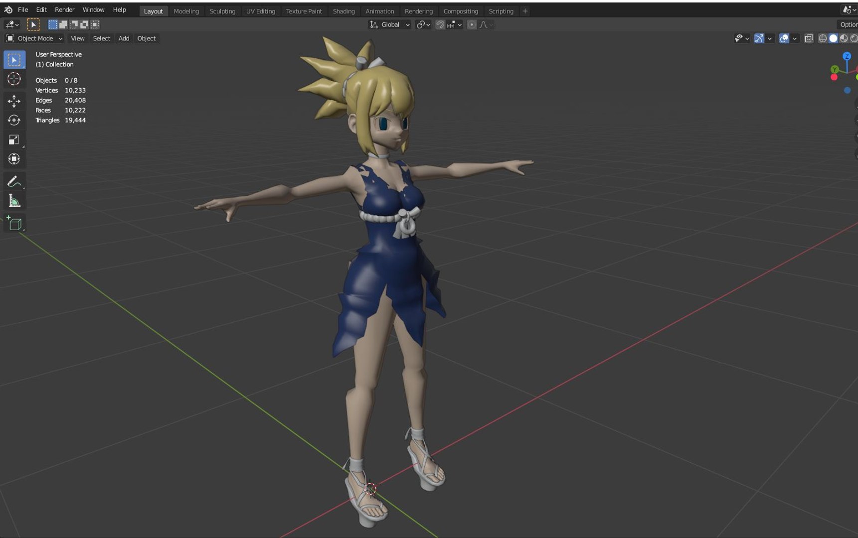Switch to the Sculpting workspace tab

point(222,11)
